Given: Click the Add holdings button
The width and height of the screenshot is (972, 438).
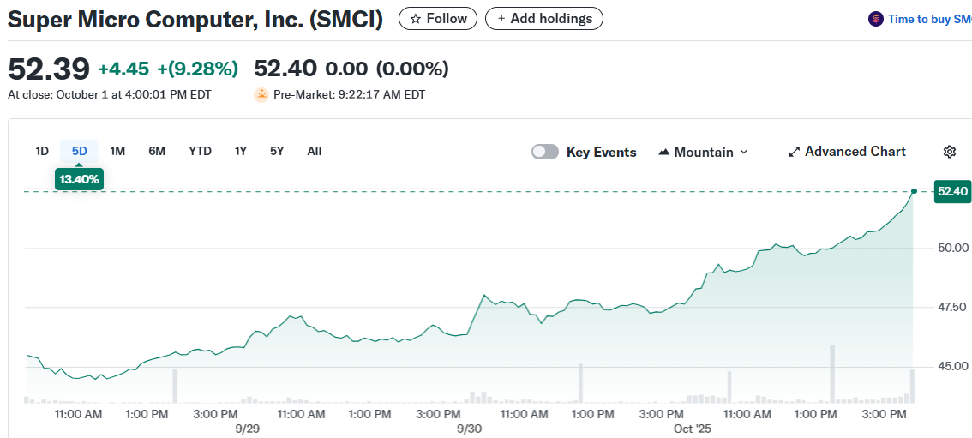Looking at the screenshot, I should coord(544,19).
